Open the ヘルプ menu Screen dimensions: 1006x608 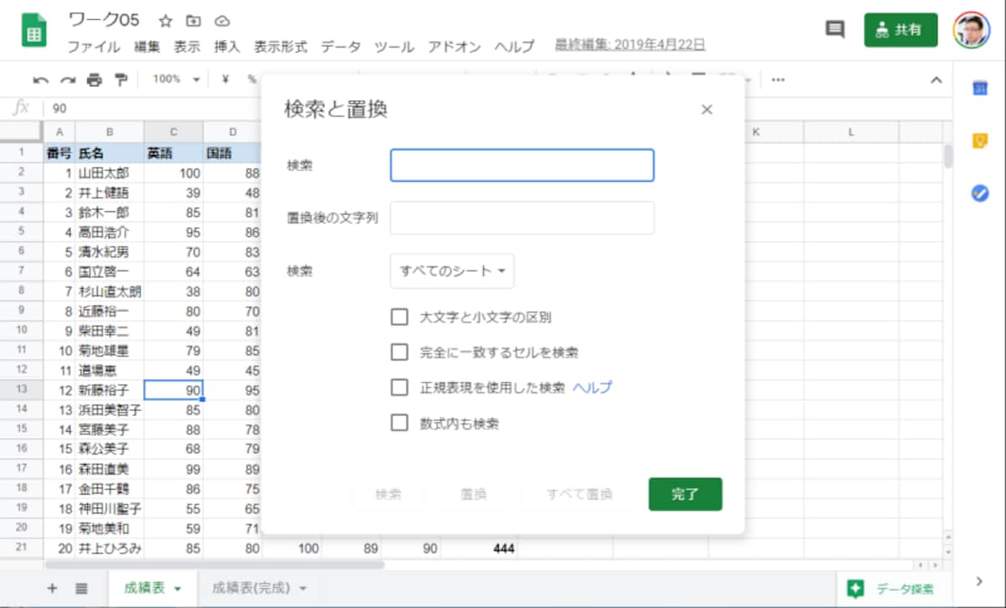(x=514, y=46)
